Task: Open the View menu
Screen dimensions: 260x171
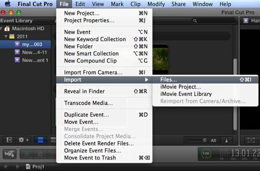Action: [98, 4]
